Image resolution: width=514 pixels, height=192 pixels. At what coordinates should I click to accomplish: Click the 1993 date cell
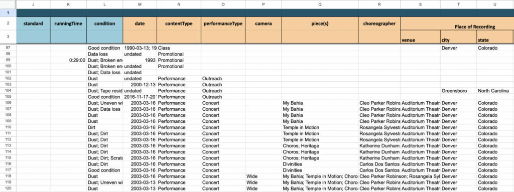click(140, 60)
